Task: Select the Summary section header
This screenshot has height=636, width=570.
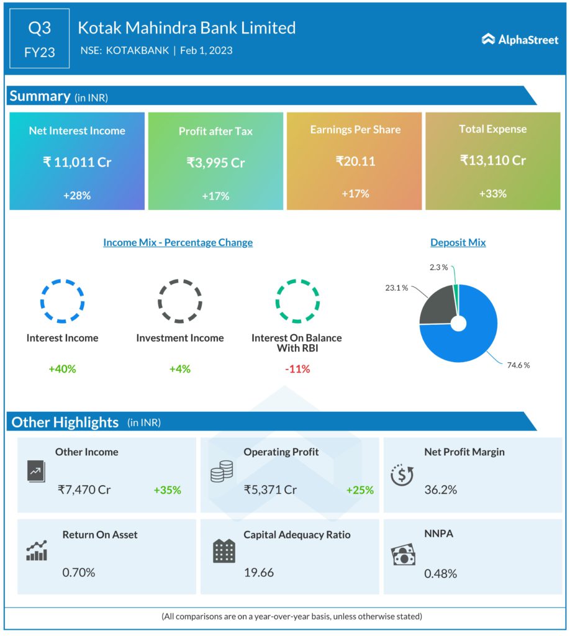Action: tap(40, 96)
